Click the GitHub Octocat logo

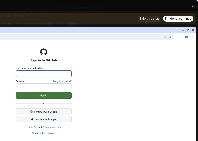pos(44,52)
